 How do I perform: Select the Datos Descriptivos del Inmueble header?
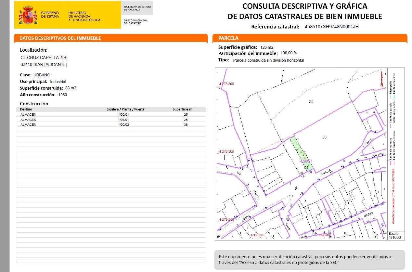pyautogui.click(x=60, y=38)
